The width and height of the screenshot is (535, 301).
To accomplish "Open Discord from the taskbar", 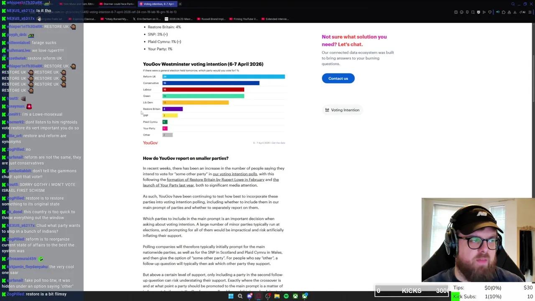I will [x=250, y=296].
